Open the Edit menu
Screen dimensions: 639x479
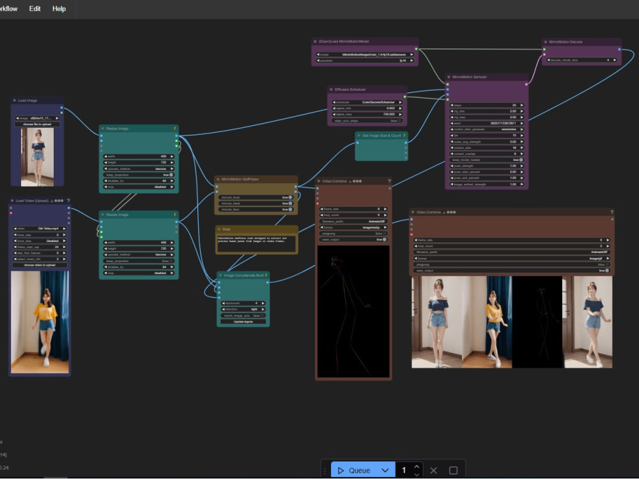[x=35, y=8]
